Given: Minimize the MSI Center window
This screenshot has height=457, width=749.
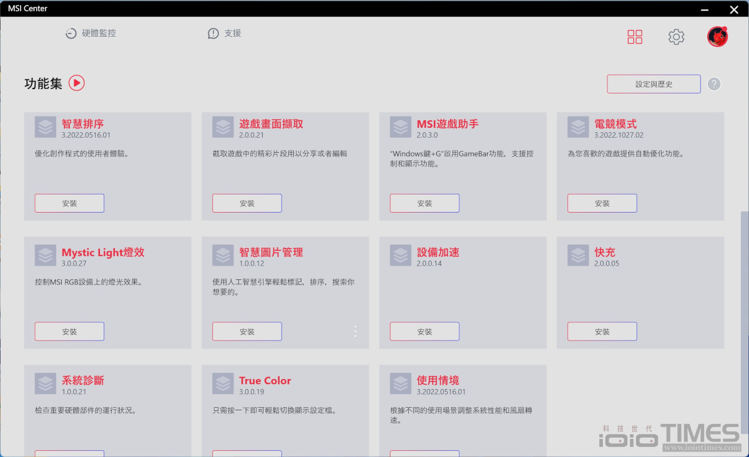Looking at the screenshot, I should pos(705,9).
